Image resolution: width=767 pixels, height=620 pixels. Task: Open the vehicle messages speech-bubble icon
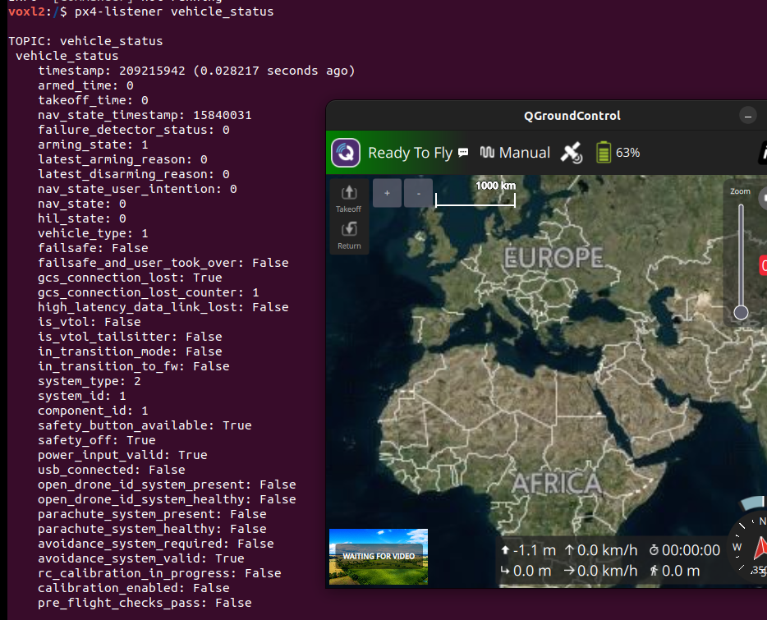click(462, 153)
